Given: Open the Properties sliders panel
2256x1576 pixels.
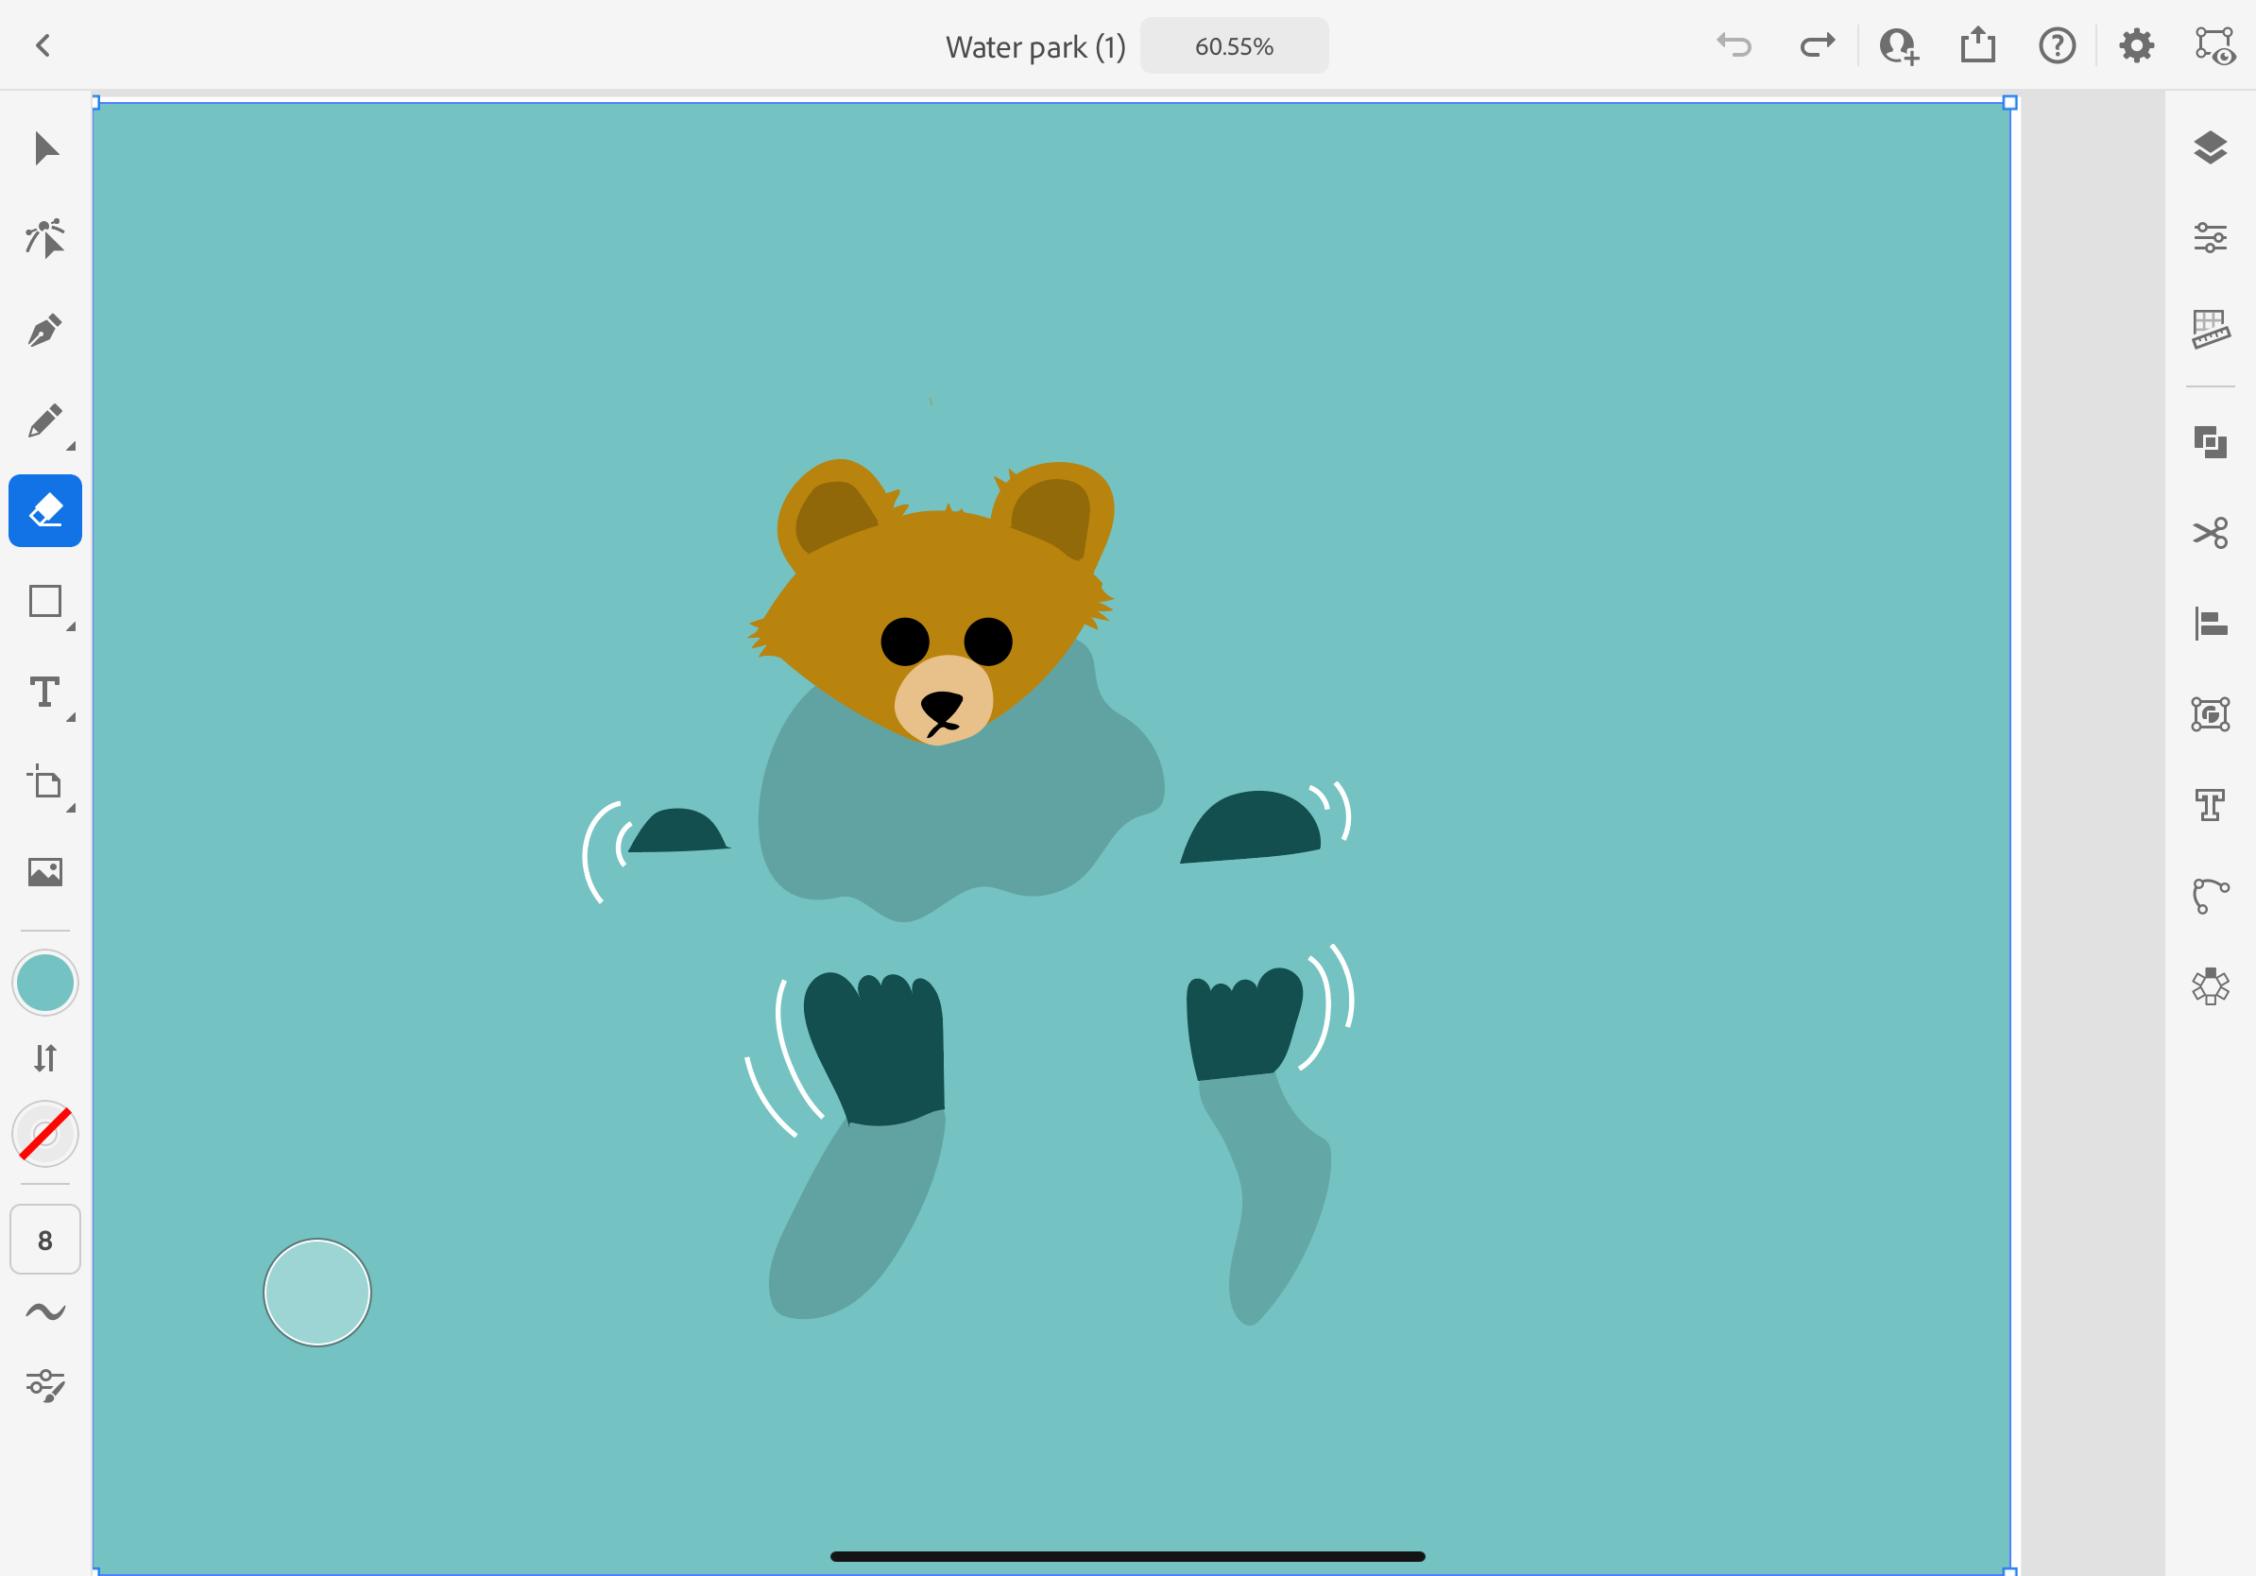Looking at the screenshot, I should coord(2210,238).
